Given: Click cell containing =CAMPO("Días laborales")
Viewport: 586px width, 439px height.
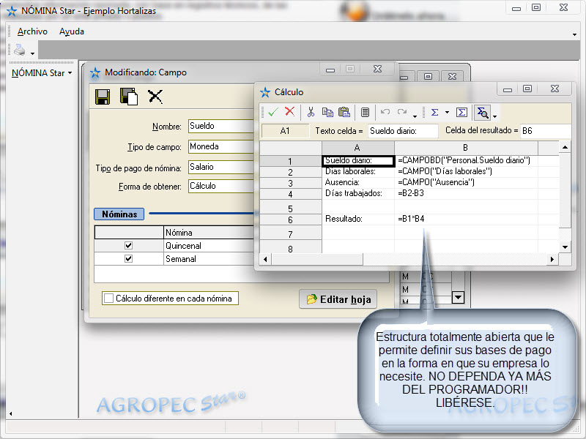Looking at the screenshot, I should [x=466, y=171].
